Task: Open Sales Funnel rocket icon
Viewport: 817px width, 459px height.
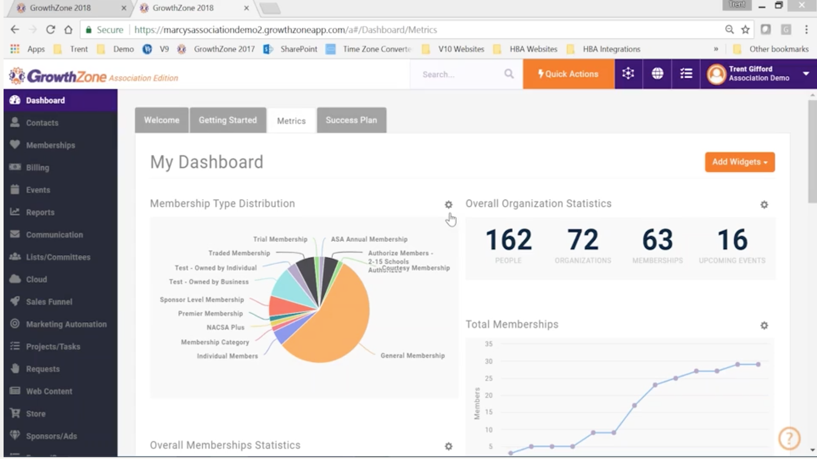Action: tap(15, 301)
